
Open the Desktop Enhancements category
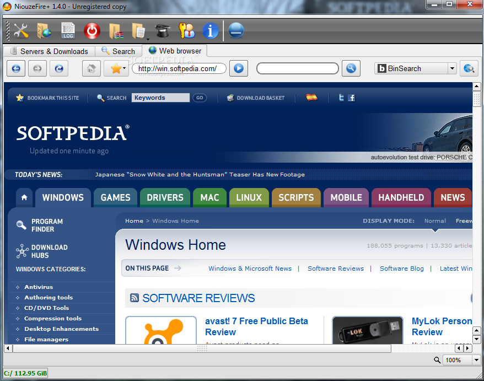tap(61, 329)
